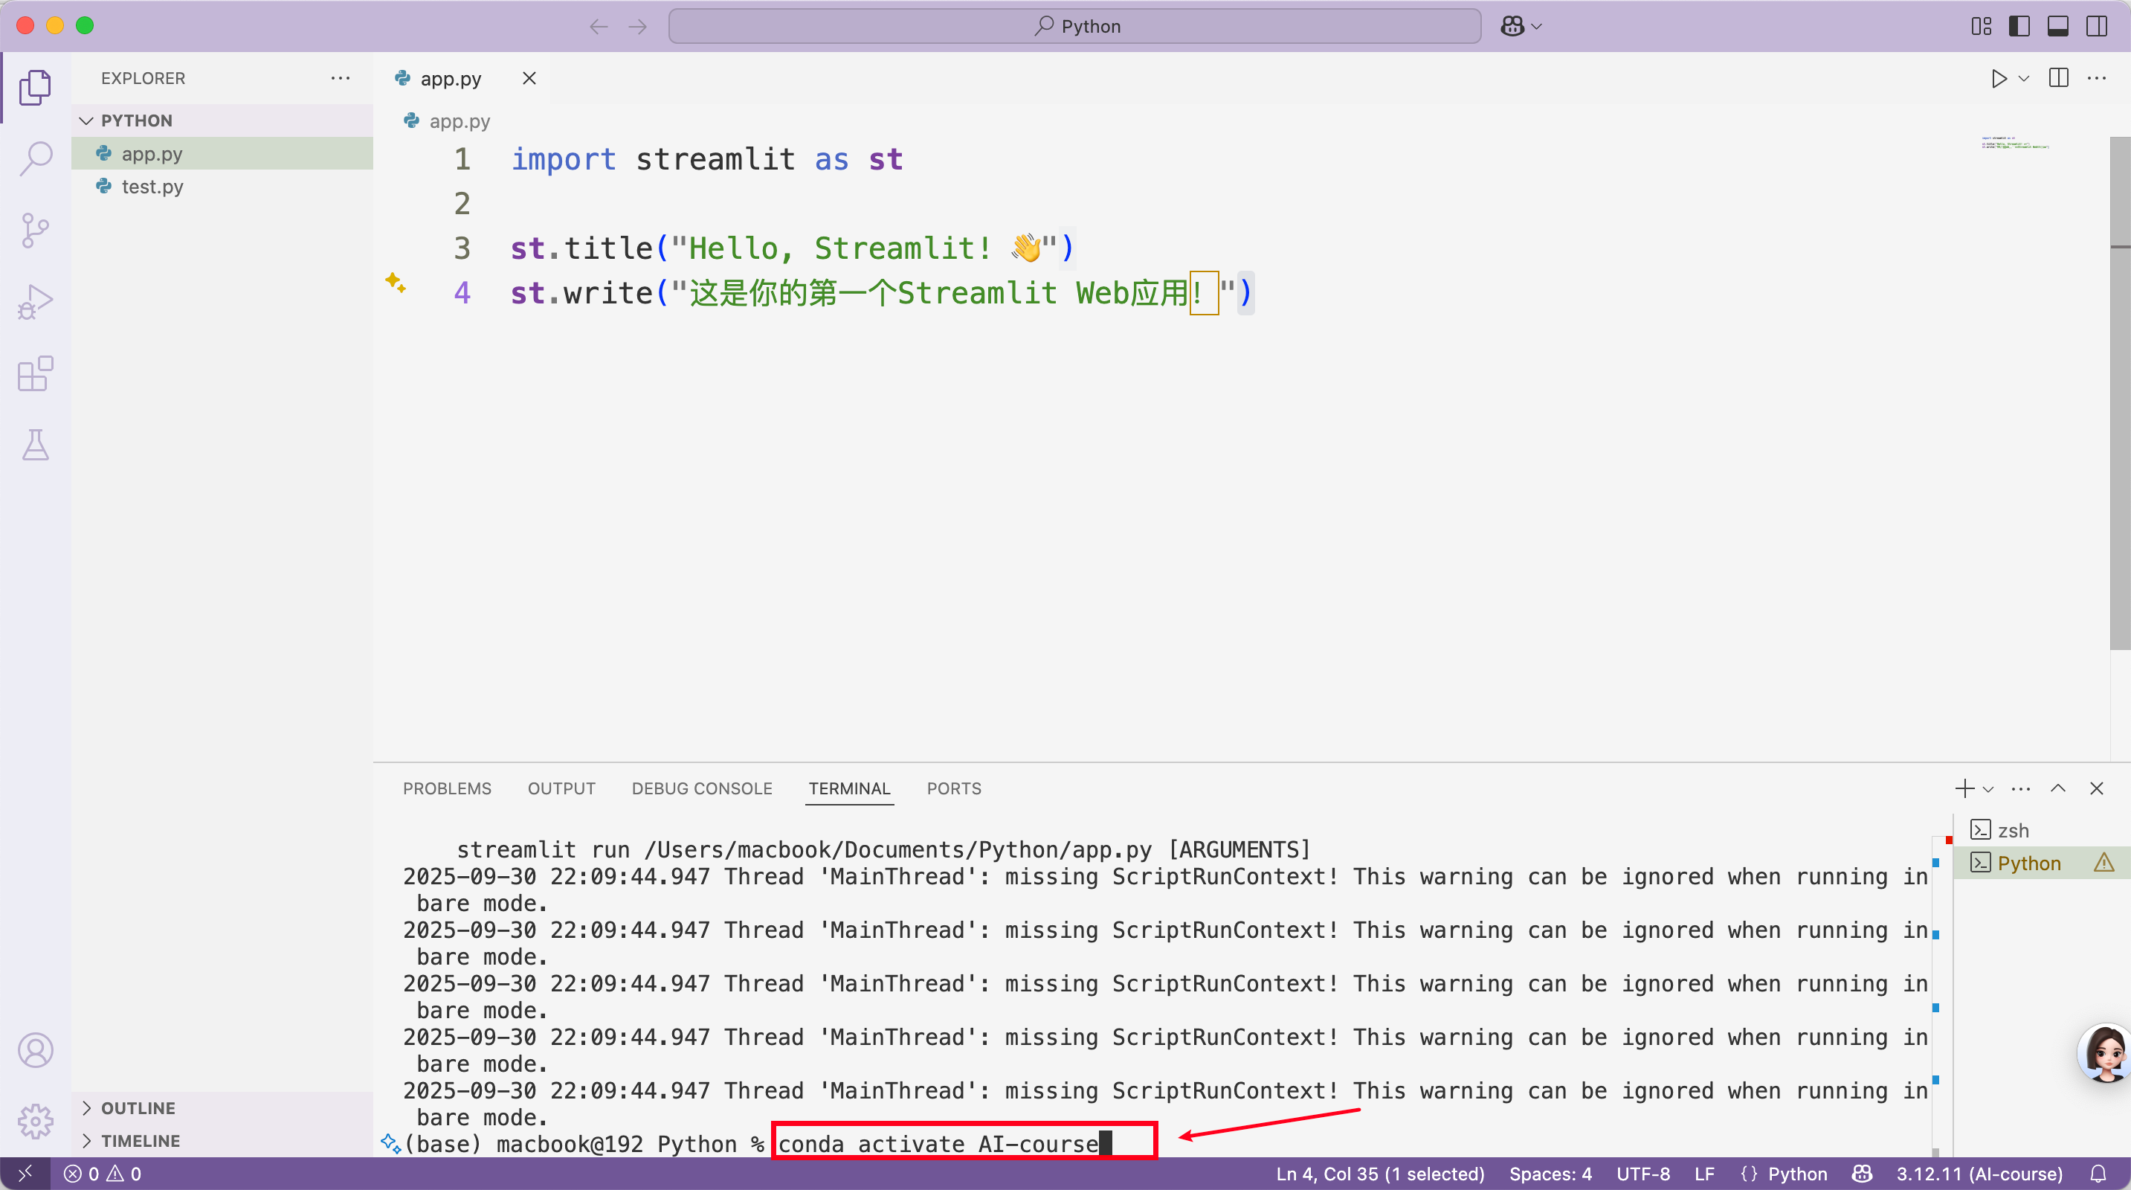Image resolution: width=2131 pixels, height=1190 pixels.
Task: Toggle the primary side bar visibility
Action: coord(2019,27)
